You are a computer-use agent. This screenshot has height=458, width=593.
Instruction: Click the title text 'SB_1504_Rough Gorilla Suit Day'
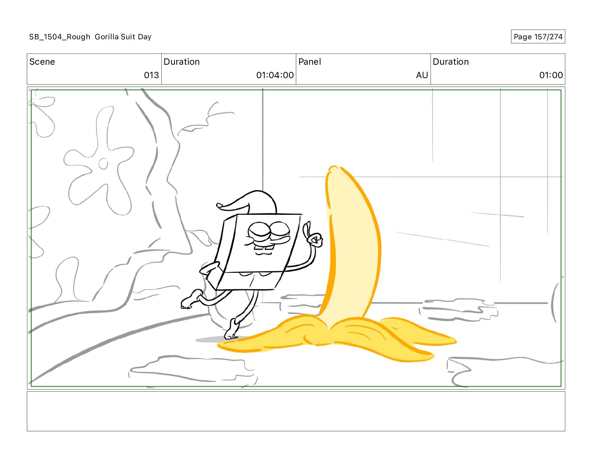tap(90, 37)
